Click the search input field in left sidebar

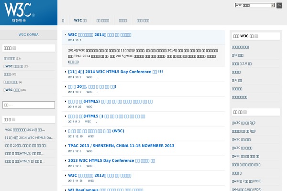[x=29, y=105]
